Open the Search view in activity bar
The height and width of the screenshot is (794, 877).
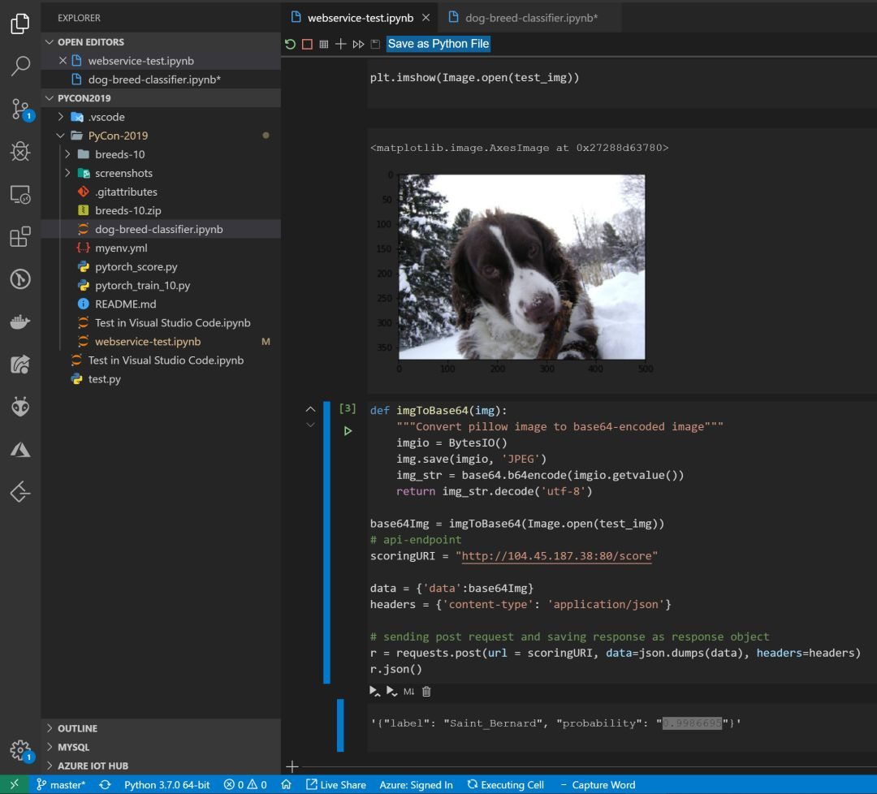coord(20,66)
